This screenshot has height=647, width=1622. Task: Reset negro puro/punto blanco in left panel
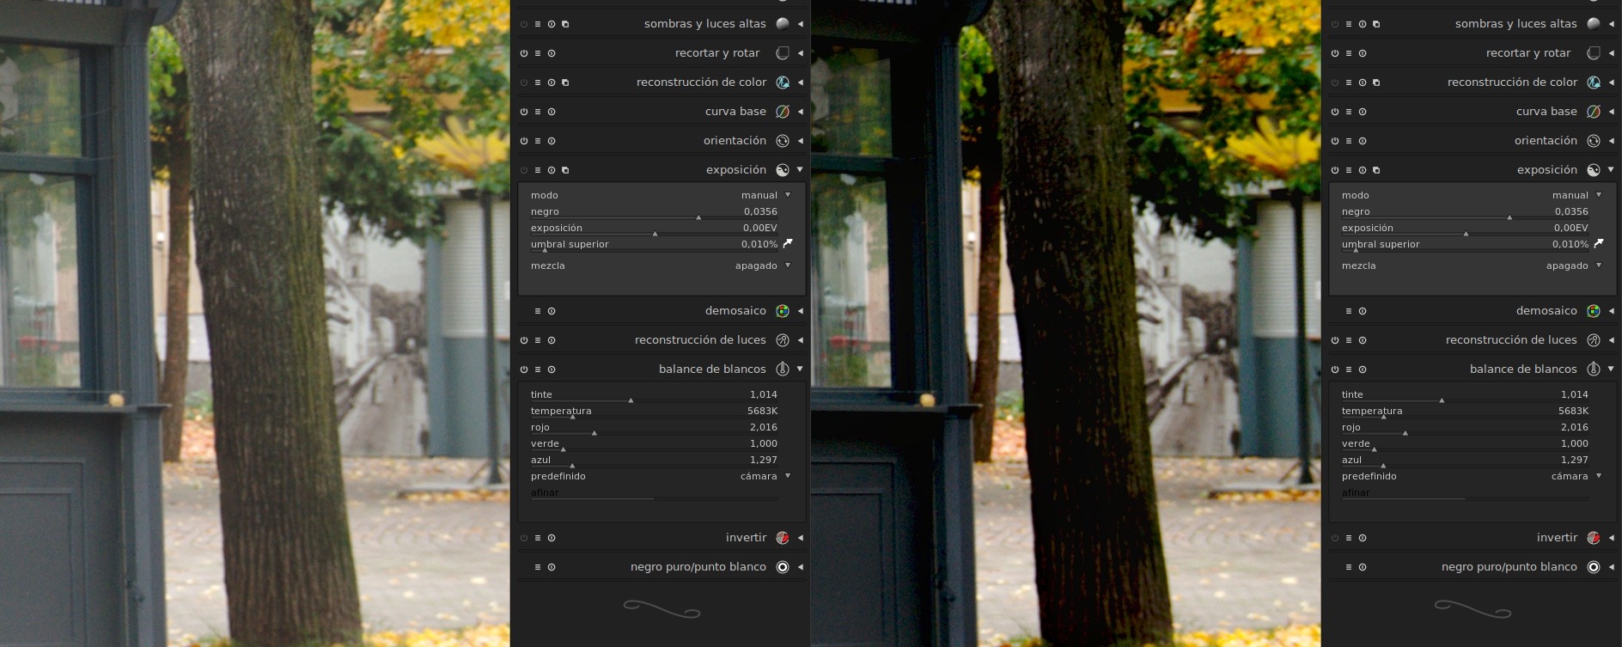[x=552, y=567]
